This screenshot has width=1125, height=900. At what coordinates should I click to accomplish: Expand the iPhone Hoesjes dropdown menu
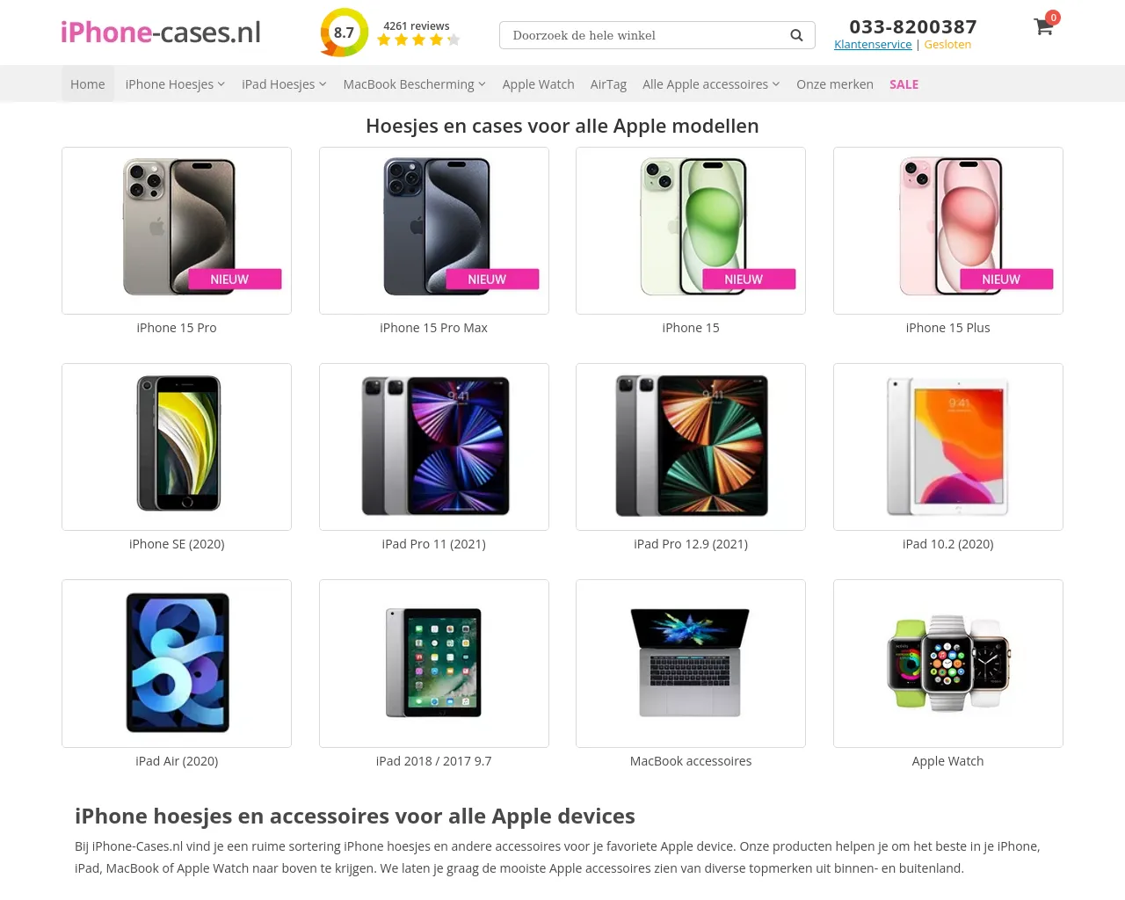[175, 84]
